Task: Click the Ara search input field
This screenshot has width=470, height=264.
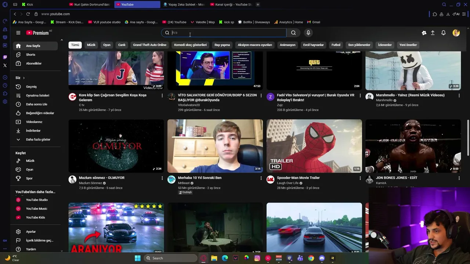Action: (x=228, y=33)
